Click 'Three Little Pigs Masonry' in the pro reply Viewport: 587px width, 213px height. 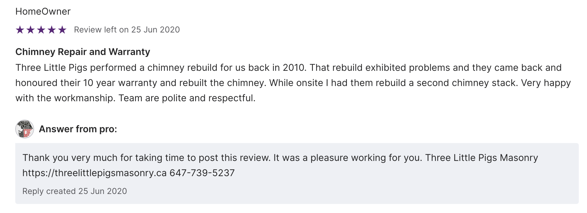(x=481, y=158)
